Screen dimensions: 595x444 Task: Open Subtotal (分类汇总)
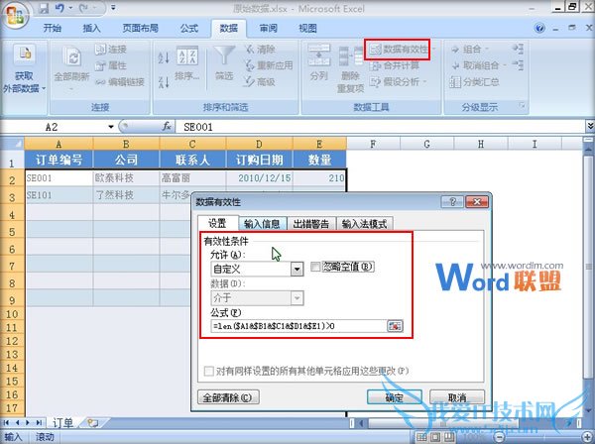point(474,82)
